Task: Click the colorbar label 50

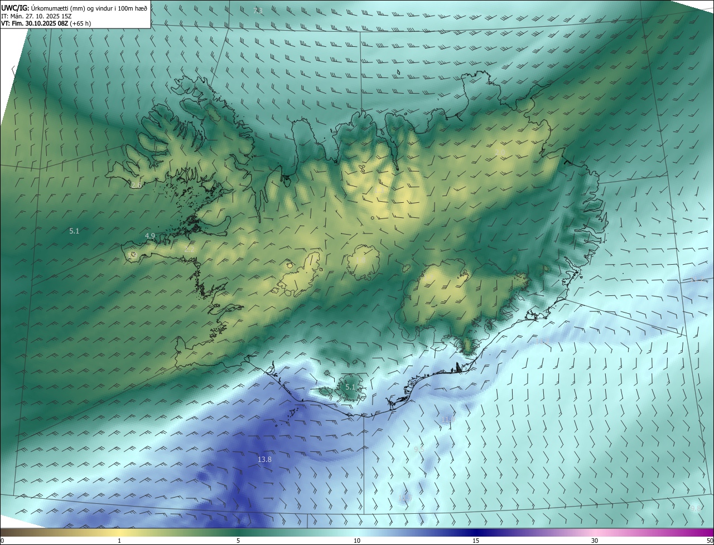Action: [x=710, y=541]
